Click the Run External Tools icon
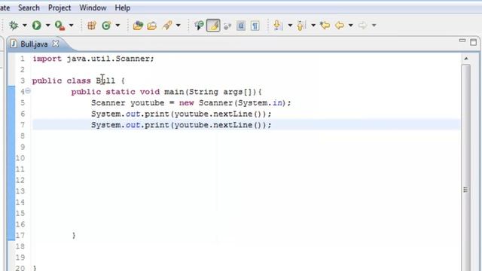Screen dimensions: 482x271 pos(59,25)
